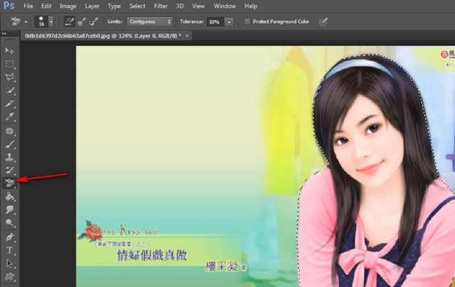Open the brush preset picker showing 16
455x287 pixels.
44,21
